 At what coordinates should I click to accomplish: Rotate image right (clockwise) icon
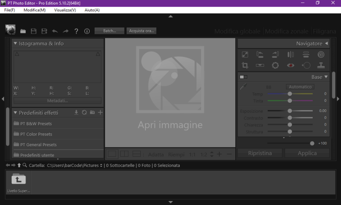[275, 54]
